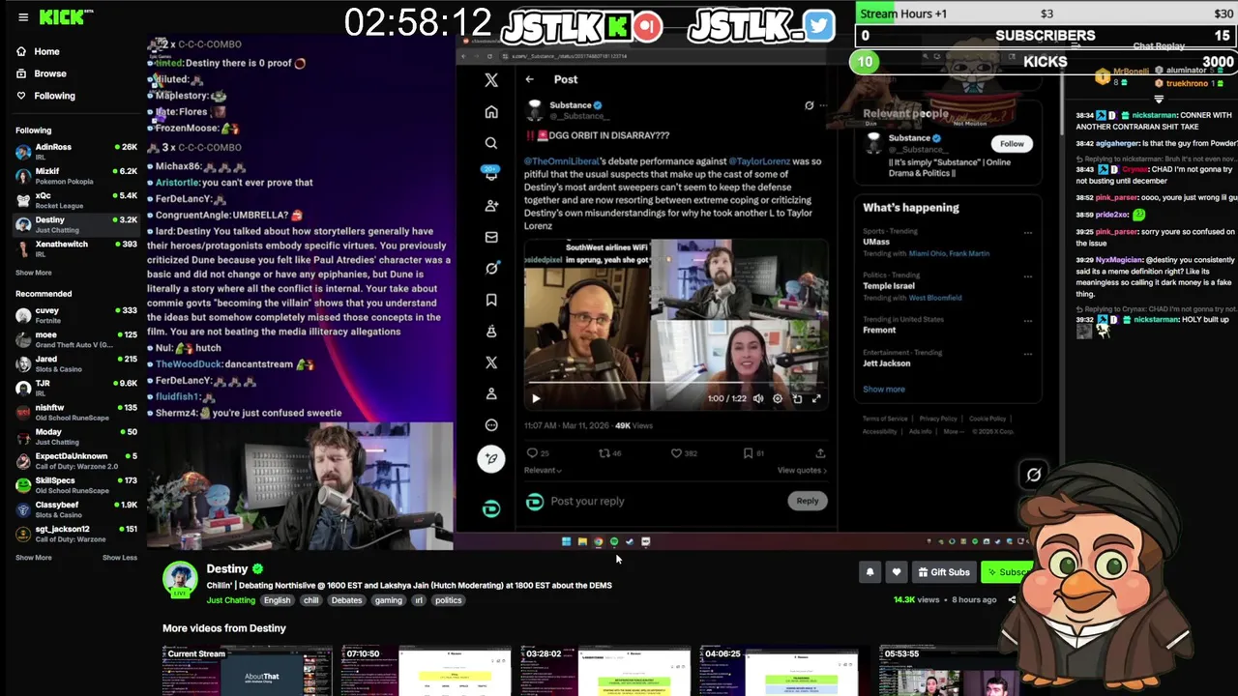Open Browse in Kick sidebar

click(x=43, y=73)
